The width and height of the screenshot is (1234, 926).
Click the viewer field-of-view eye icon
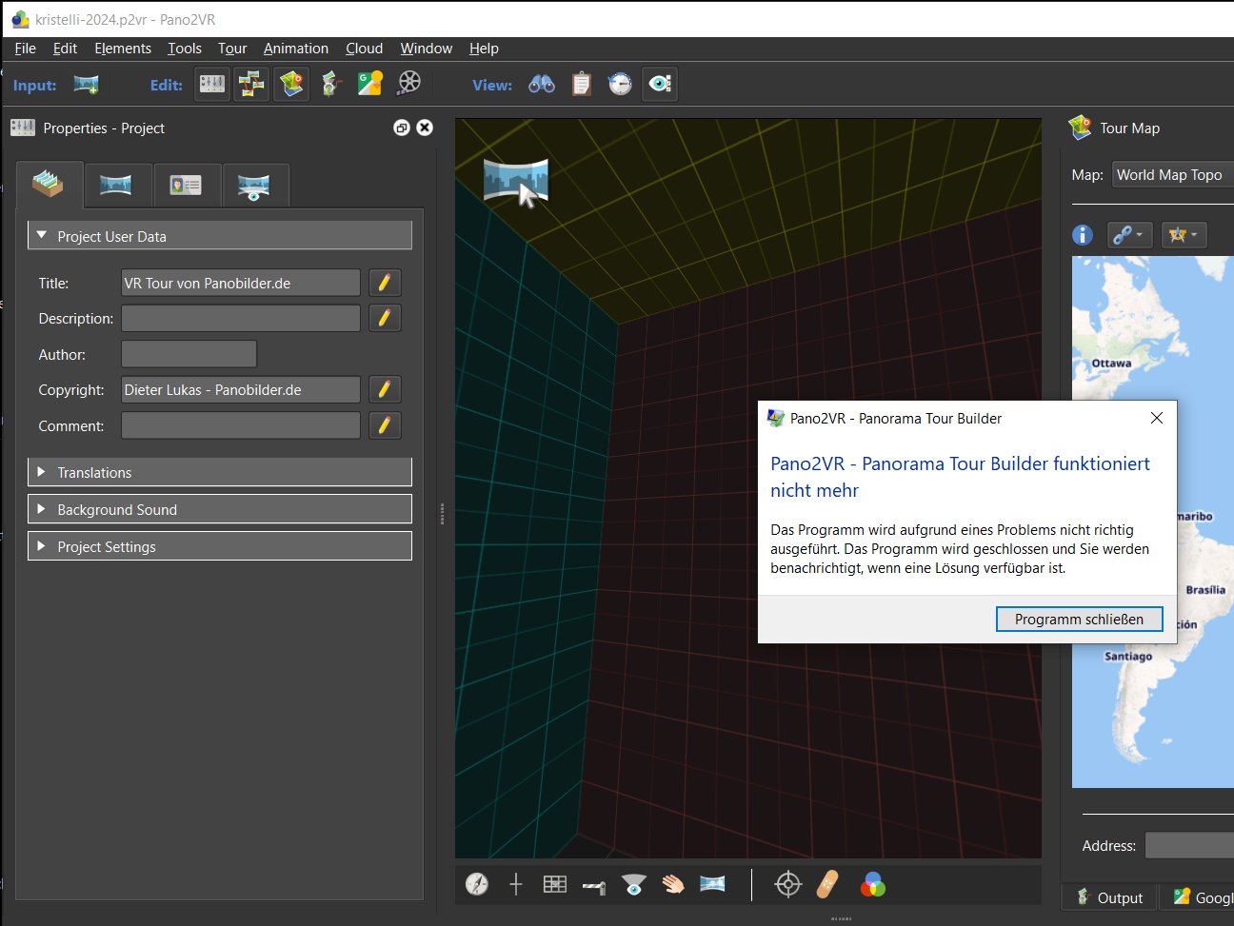point(633,885)
